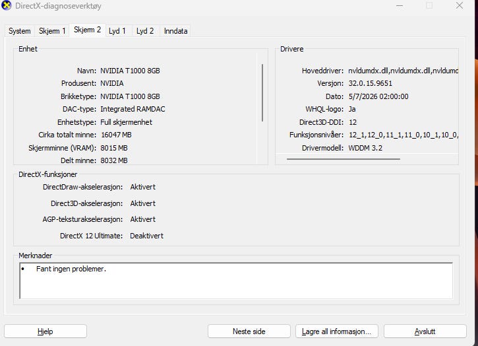This screenshot has width=478, height=346.
Task: Click DirectX 12 Ultimate 'Deaktivert' status
Action: [146, 236]
